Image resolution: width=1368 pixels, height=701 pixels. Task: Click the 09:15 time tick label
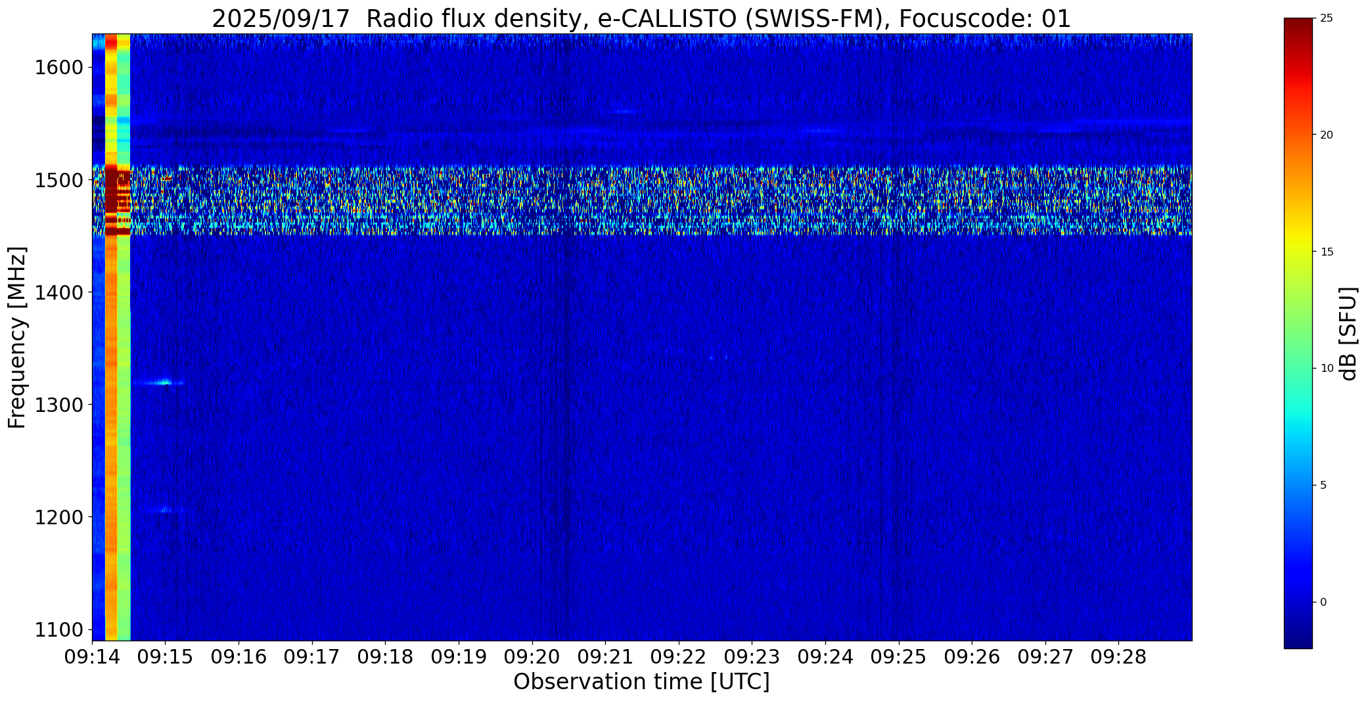click(166, 657)
